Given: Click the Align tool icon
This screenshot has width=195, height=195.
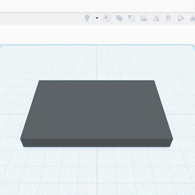Looking at the screenshot, I should coord(144,18).
